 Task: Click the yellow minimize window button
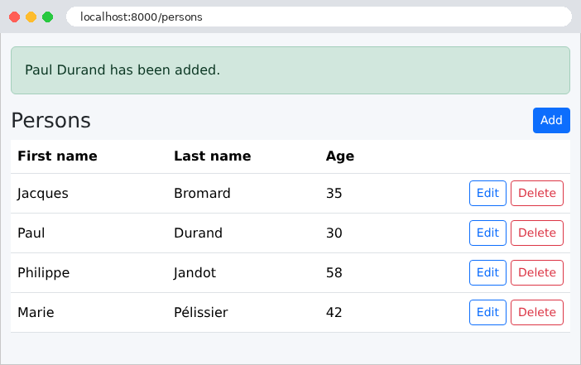click(31, 17)
